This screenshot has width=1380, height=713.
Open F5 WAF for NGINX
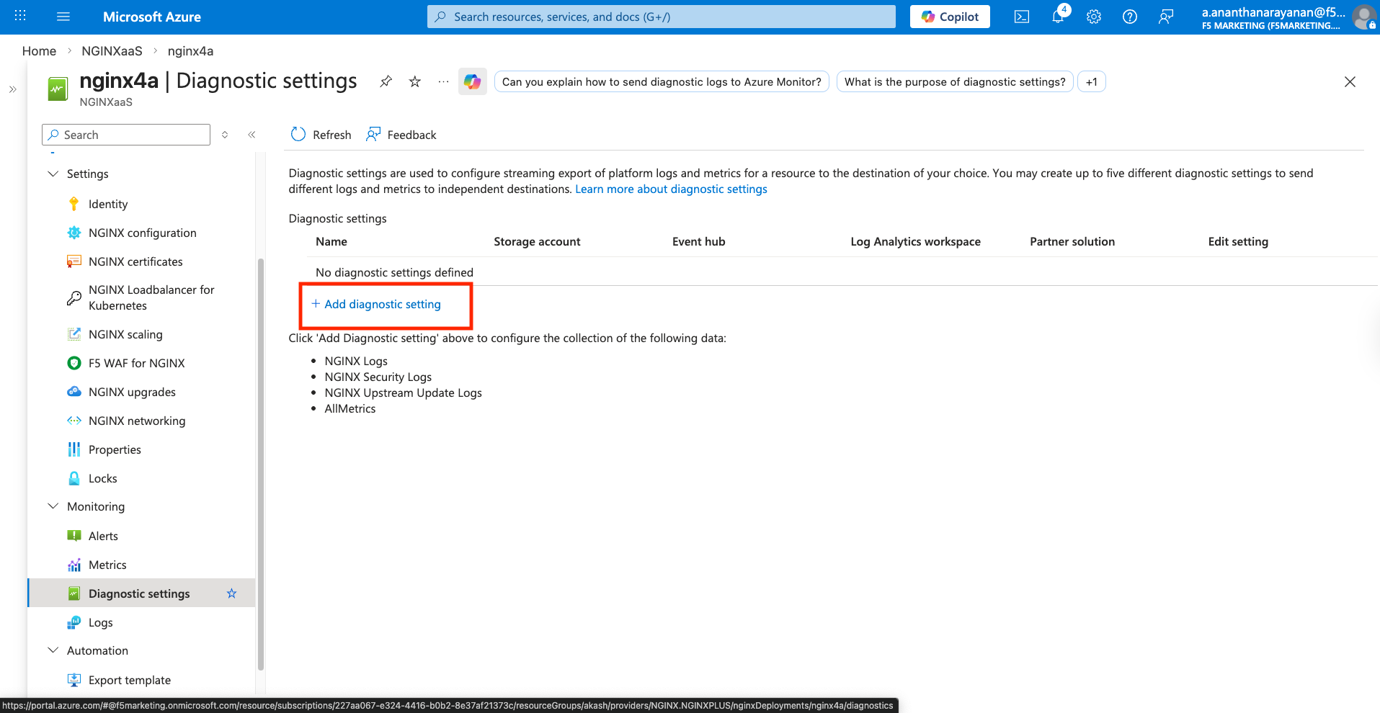coord(136,363)
